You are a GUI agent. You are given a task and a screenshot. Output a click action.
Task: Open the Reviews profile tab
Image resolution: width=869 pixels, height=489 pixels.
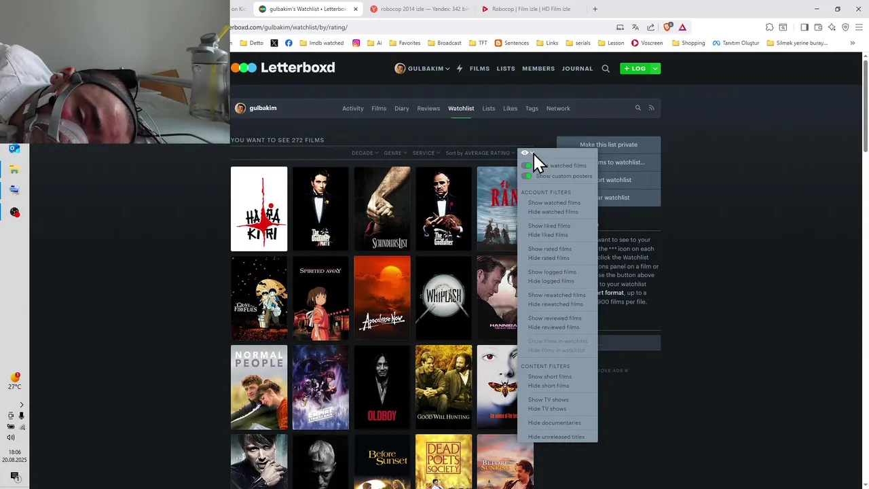(x=428, y=109)
